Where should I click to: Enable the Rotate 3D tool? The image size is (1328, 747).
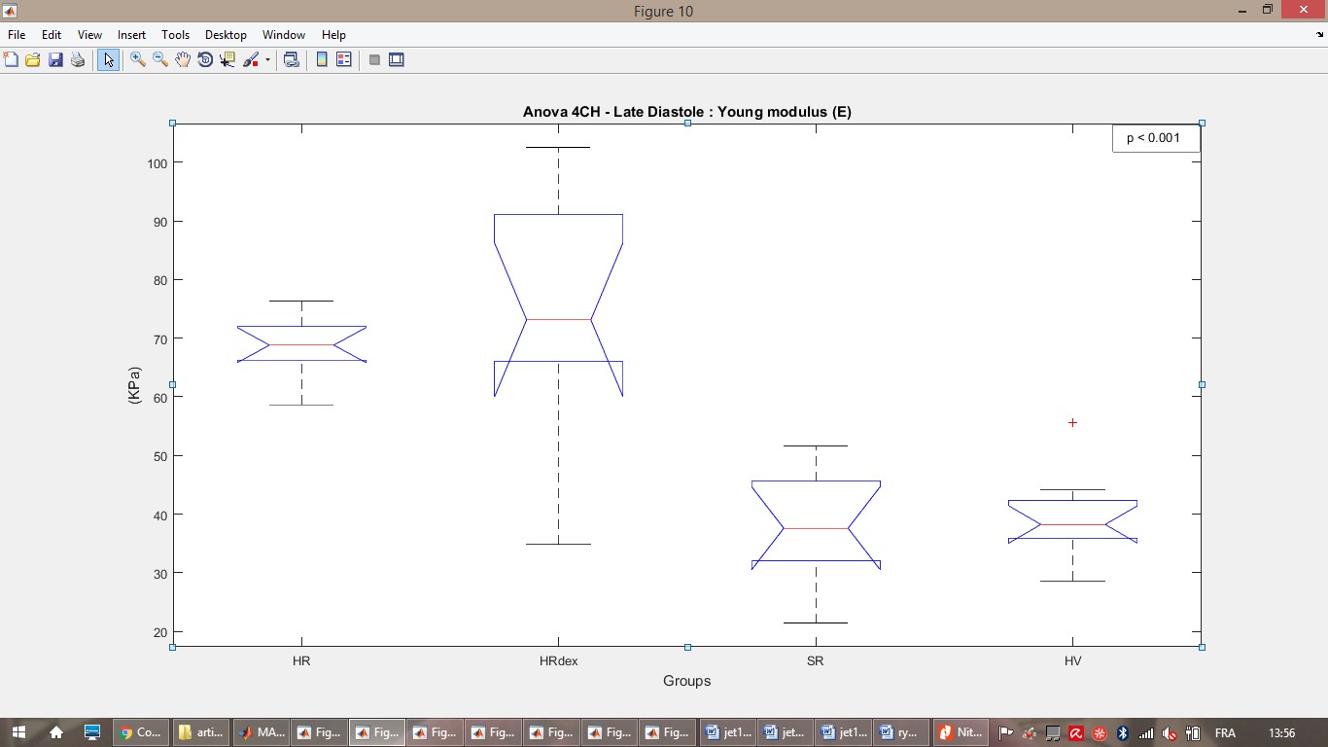[205, 60]
